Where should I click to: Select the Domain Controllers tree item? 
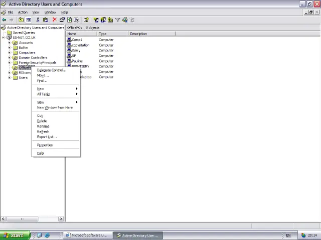coord(33,57)
